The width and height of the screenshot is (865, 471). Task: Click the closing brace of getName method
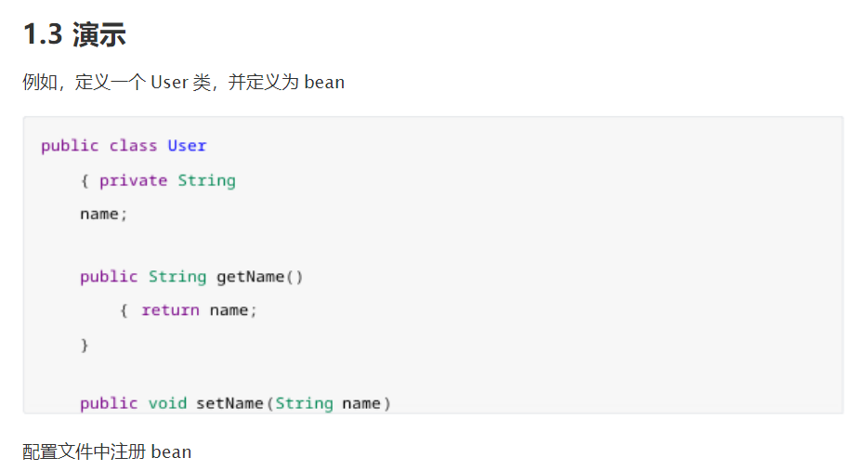click(85, 345)
